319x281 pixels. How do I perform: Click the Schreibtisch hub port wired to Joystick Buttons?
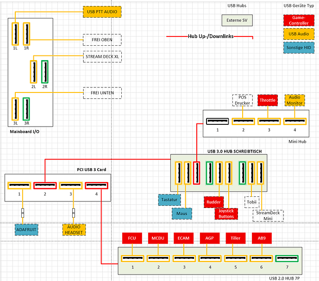tap(228, 173)
